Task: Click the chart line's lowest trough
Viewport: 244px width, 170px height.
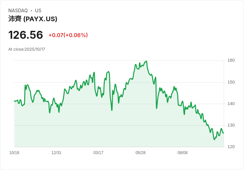Action: pyautogui.click(x=214, y=140)
